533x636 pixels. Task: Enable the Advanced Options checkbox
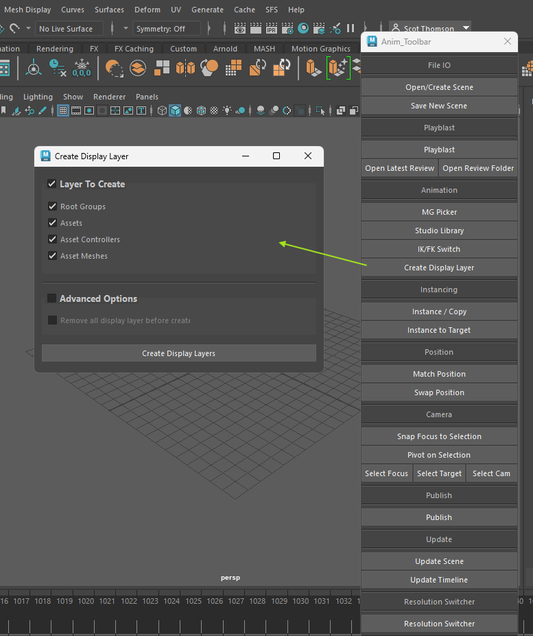click(51, 298)
